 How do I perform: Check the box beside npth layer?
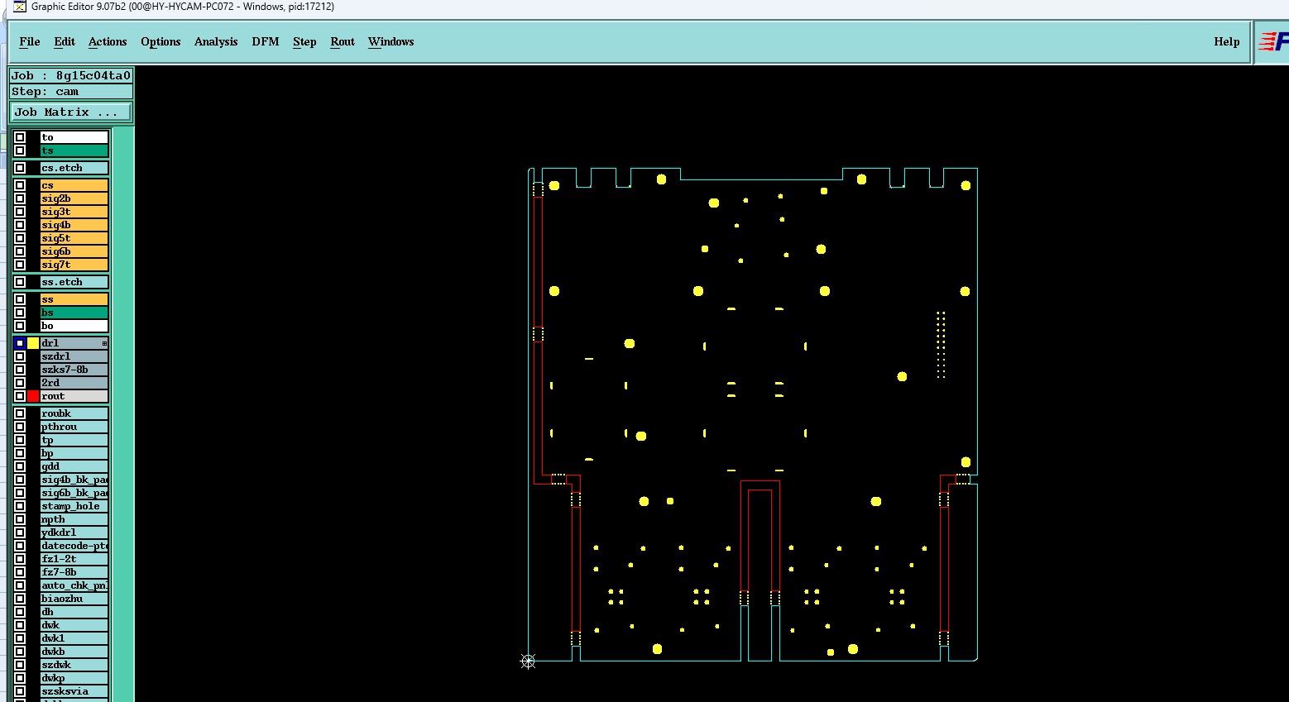(x=20, y=519)
